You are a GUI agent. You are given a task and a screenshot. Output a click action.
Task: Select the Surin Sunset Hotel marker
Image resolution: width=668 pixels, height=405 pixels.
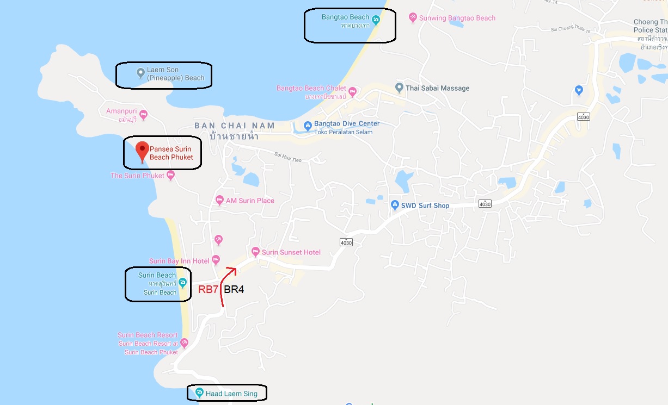coord(255,251)
